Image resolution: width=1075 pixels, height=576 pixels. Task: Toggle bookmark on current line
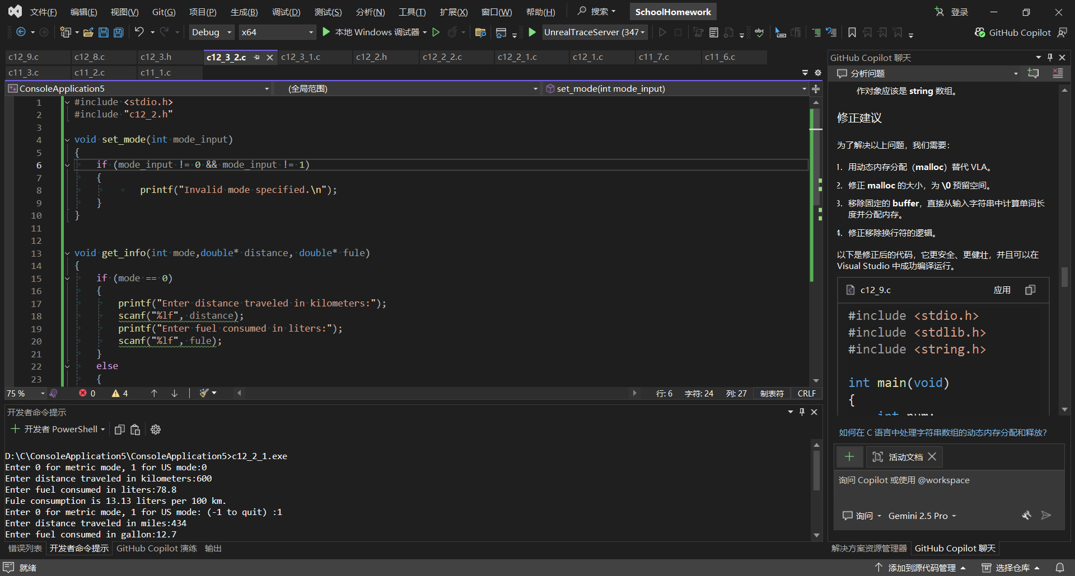[852, 32]
